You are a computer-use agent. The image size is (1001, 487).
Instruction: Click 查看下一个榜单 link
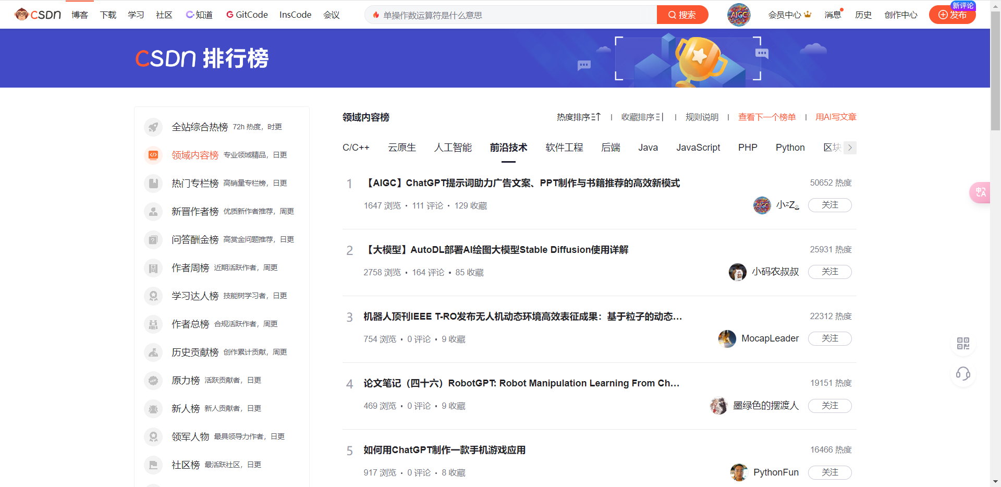point(767,117)
